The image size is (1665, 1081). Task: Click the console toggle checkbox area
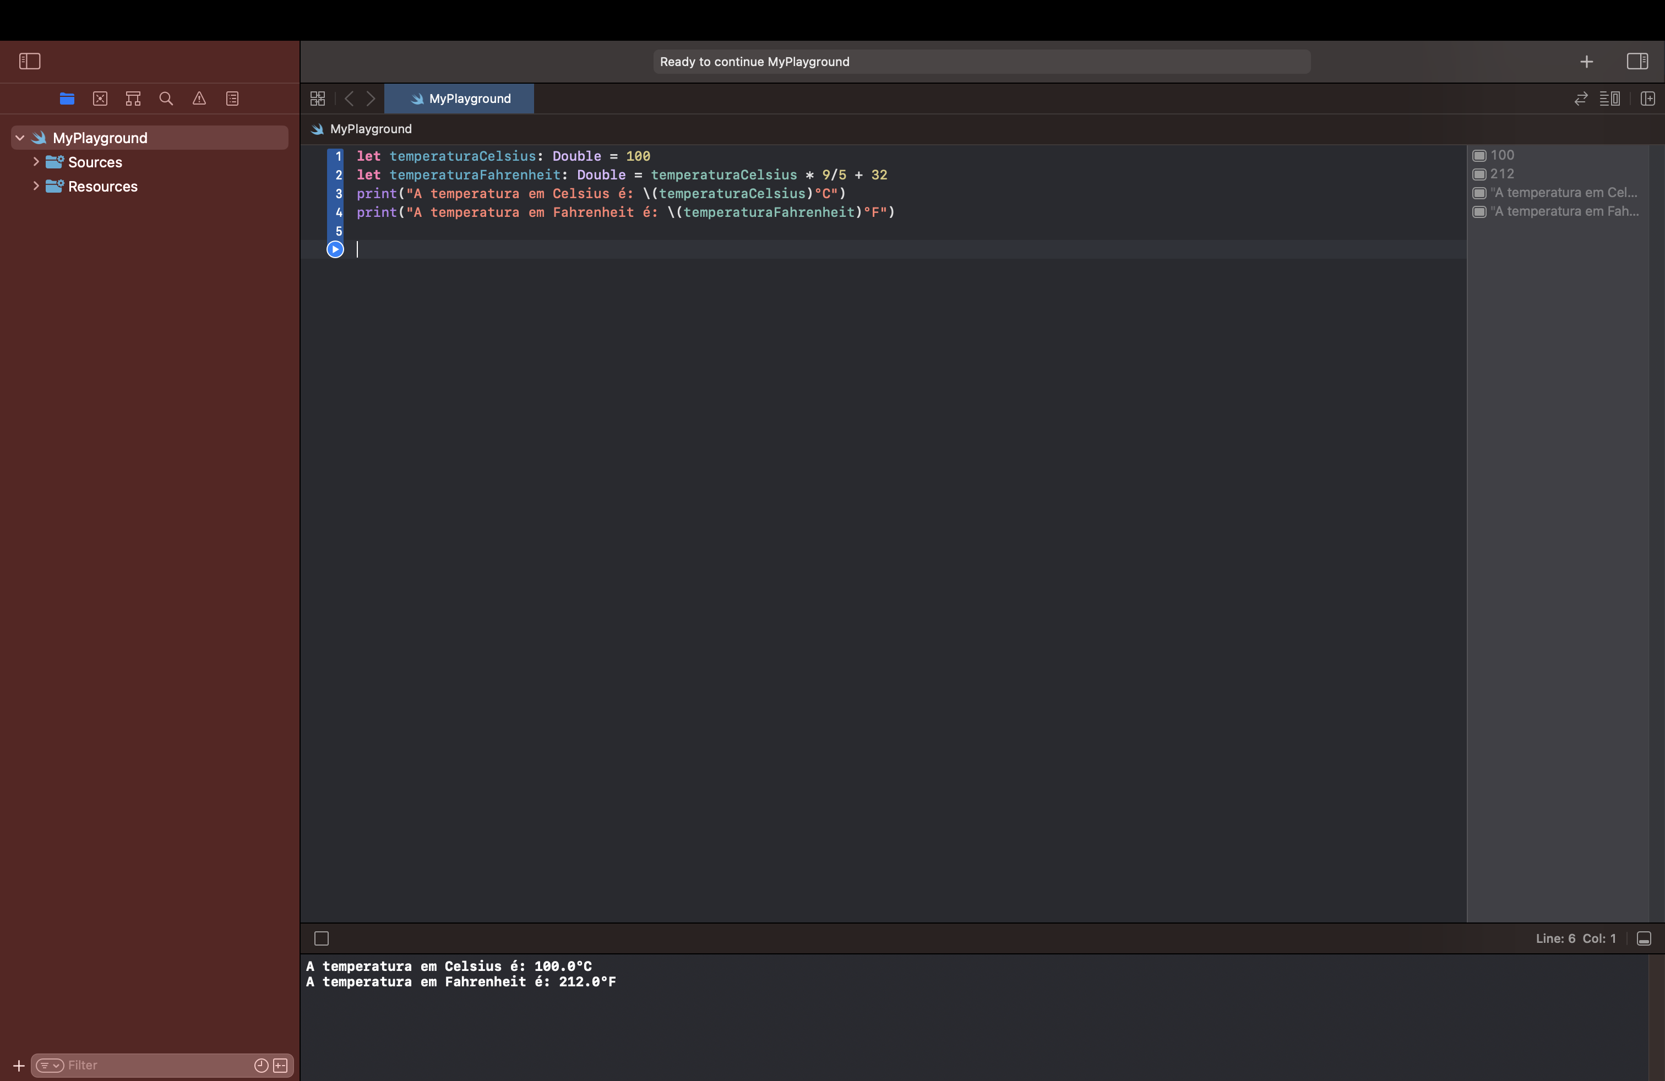[x=322, y=938]
